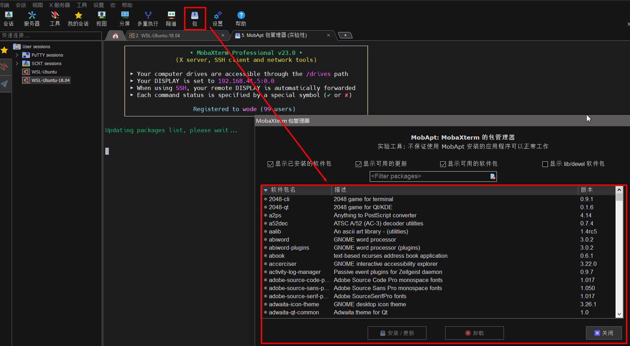Uncheck 显示已安装的软件包 checkbox
Image resolution: width=630 pixels, height=346 pixels.
tap(270, 164)
